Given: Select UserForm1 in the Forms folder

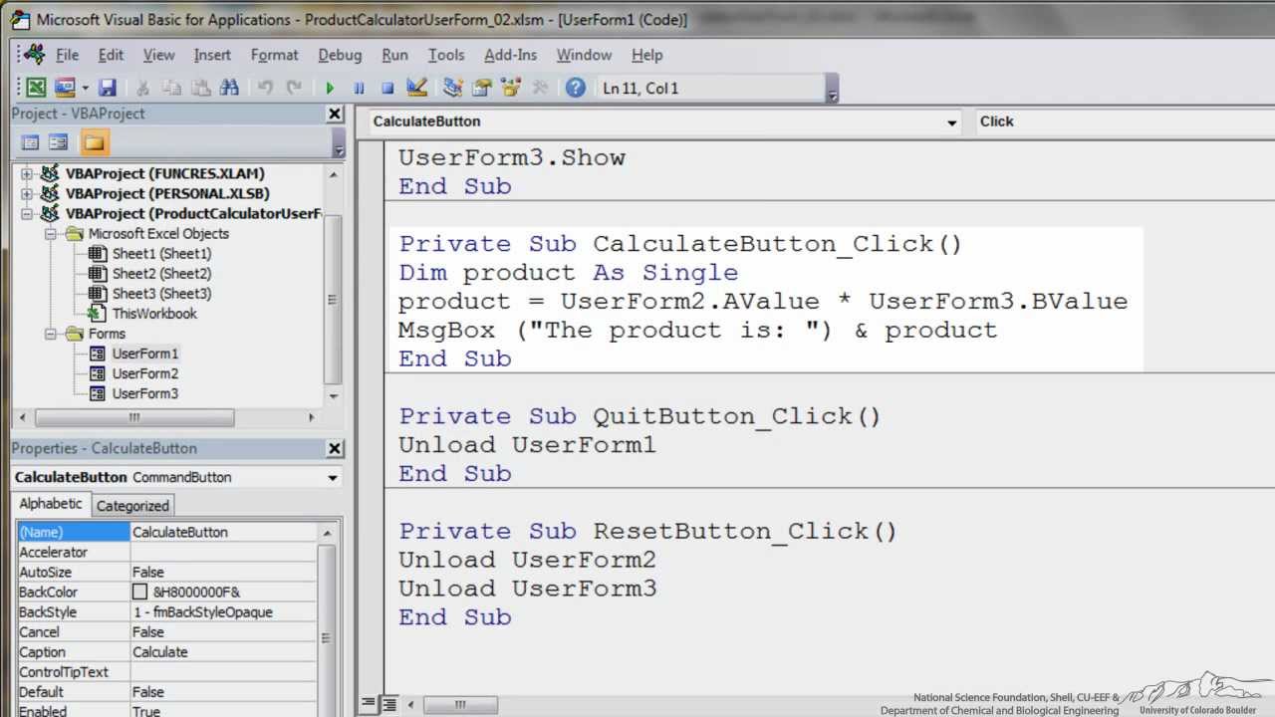Looking at the screenshot, I should click(145, 354).
